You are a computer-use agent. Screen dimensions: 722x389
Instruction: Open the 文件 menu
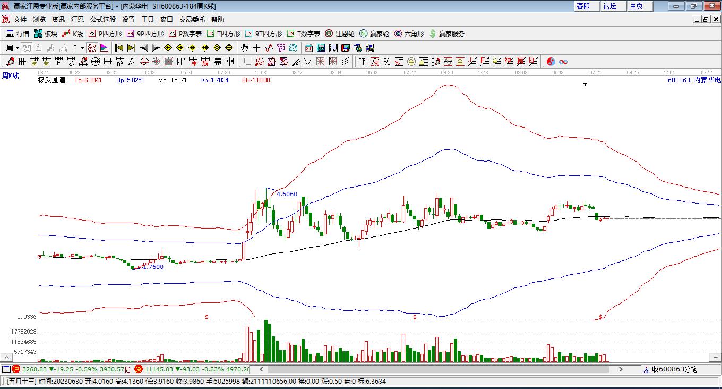tap(20, 20)
